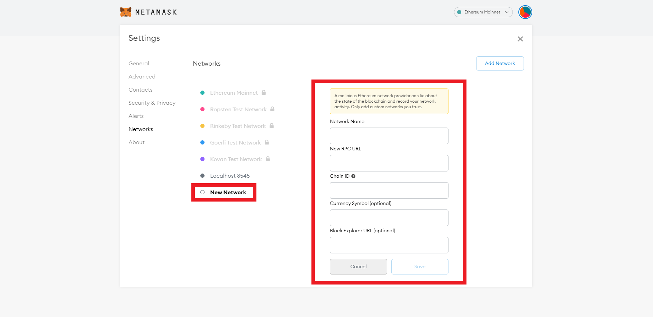Image resolution: width=653 pixels, height=317 pixels.
Task: Focus the New RPC URL input field
Action: point(389,163)
